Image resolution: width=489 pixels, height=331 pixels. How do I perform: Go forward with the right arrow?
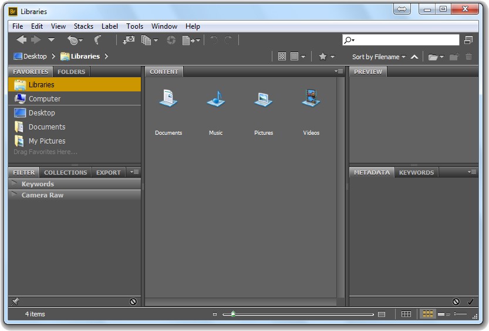click(36, 40)
